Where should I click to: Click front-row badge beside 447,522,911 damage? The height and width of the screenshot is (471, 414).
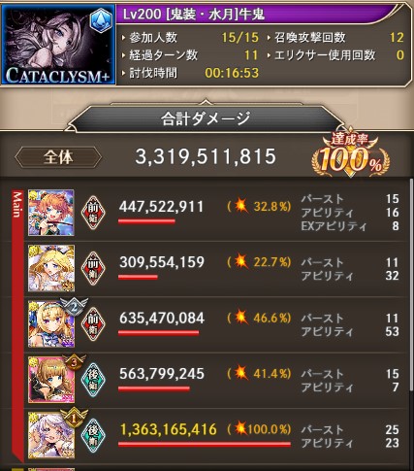point(93,212)
